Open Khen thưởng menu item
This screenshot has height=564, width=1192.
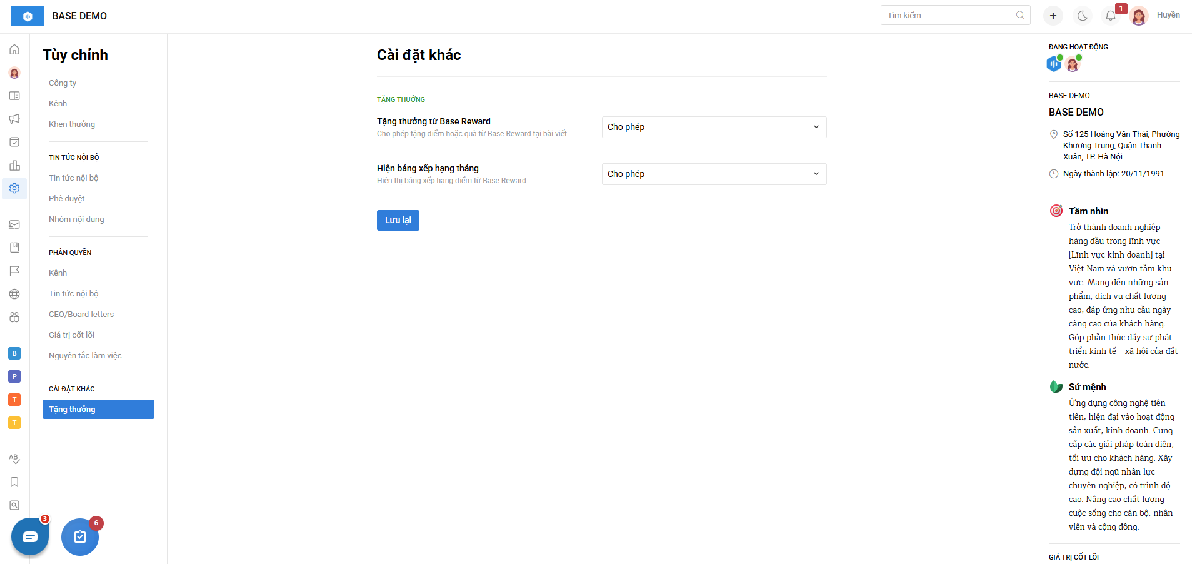coord(72,124)
